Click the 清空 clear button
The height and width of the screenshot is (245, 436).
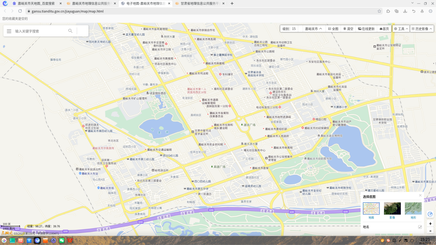(348, 29)
